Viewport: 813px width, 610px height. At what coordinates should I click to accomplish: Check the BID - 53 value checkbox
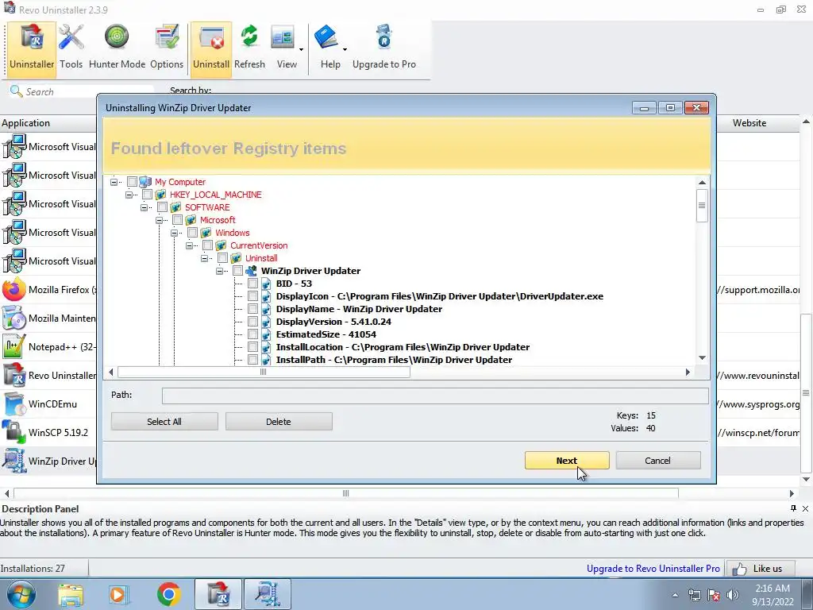pos(252,284)
